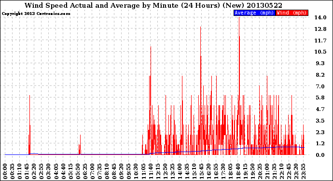
Task: Click the chart title text
Action: [x=153, y=5]
